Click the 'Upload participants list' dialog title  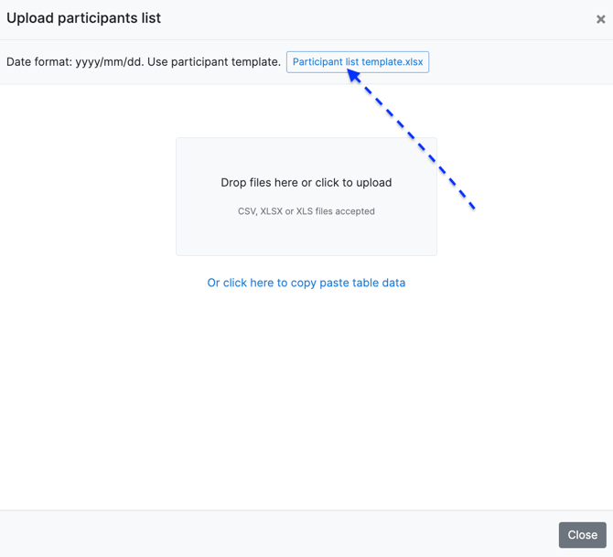pos(83,18)
